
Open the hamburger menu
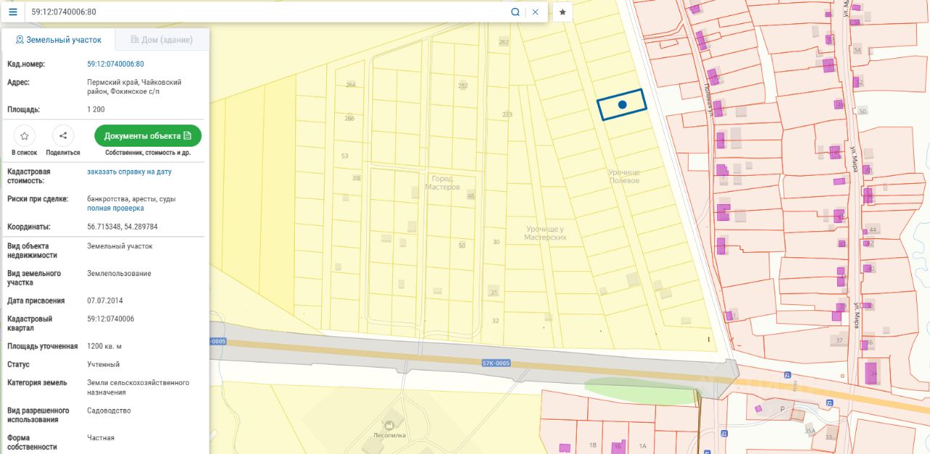point(12,12)
